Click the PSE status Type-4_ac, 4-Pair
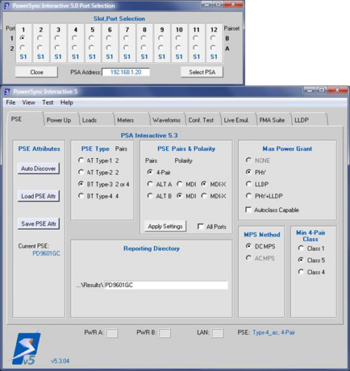350x371 pixels. [274, 332]
